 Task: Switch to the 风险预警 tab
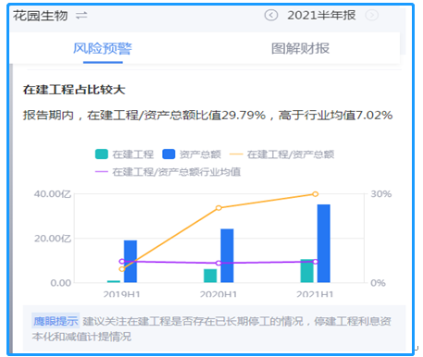point(103,48)
